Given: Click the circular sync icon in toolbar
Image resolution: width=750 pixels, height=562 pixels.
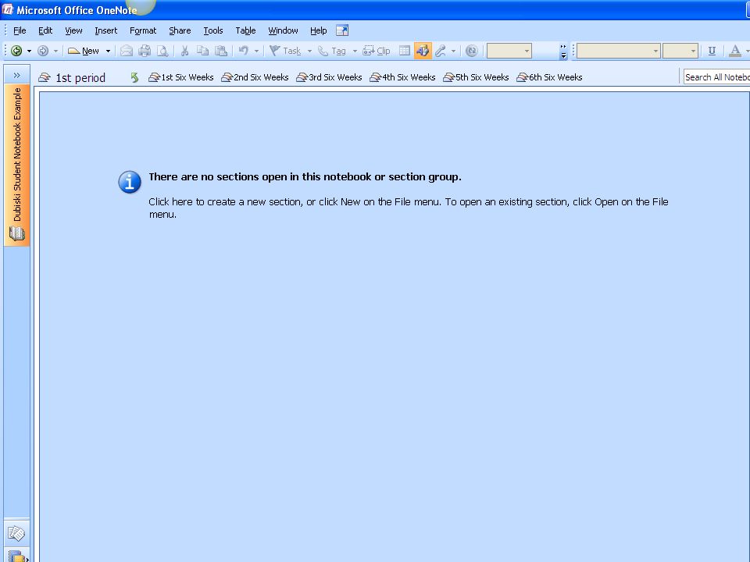Looking at the screenshot, I should 472,51.
